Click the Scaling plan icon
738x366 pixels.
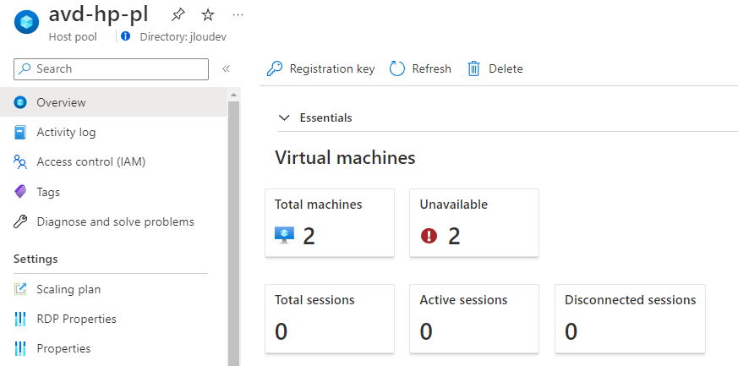[x=20, y=289]
